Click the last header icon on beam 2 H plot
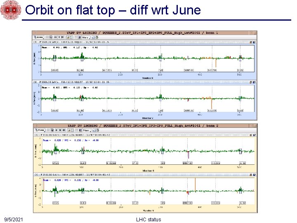This screenshot has width=297, height=223. (255, 135)
